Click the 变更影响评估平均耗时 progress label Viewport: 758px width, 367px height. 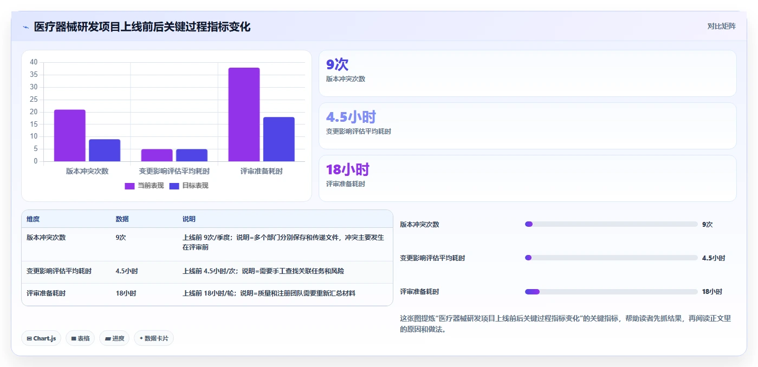(432, 258)
